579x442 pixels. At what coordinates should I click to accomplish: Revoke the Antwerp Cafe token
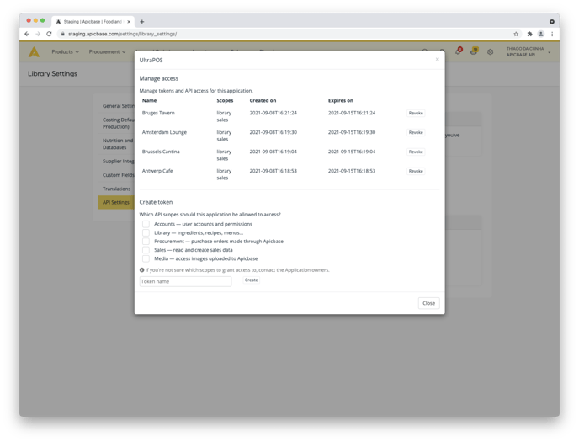416,171
